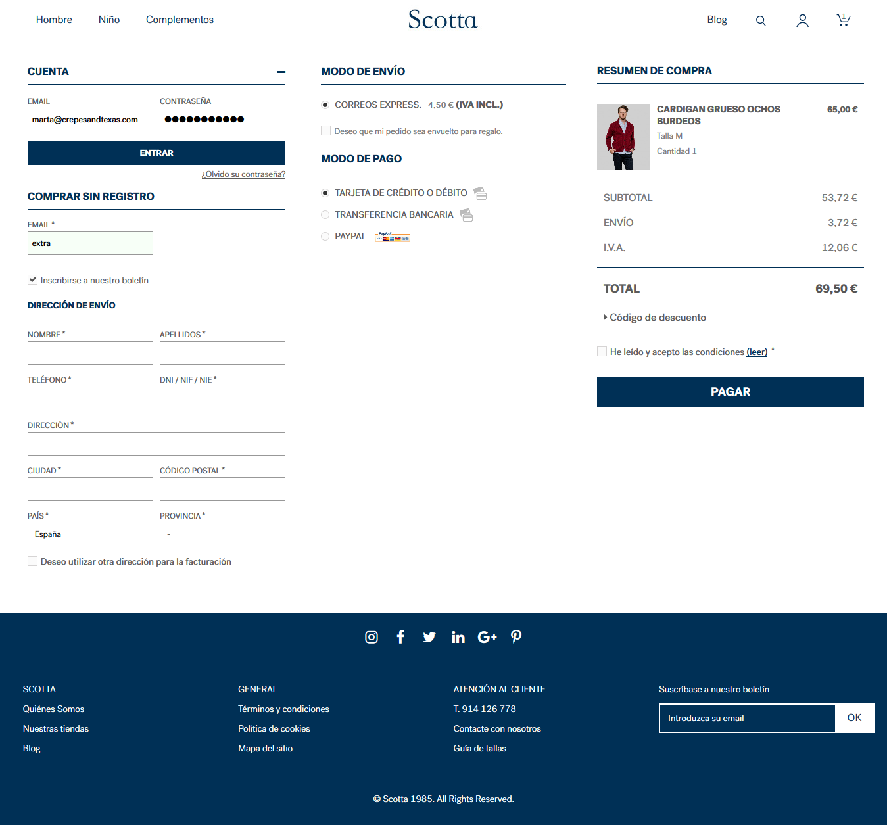
Task: Focus the Teléfono field
Action: [x=90, y=398]
